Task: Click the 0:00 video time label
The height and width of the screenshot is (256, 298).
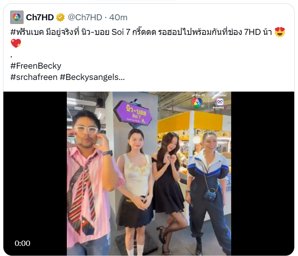Action: [x=22, y=243]
